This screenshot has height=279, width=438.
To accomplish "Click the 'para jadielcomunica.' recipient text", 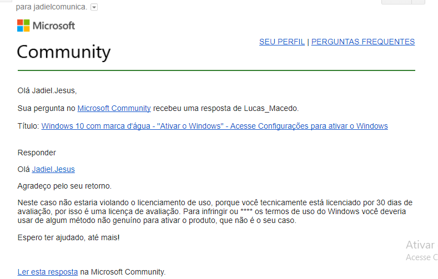I will point(52,7).
